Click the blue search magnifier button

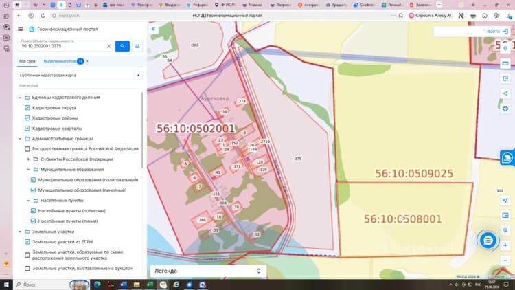coord(122,46)
